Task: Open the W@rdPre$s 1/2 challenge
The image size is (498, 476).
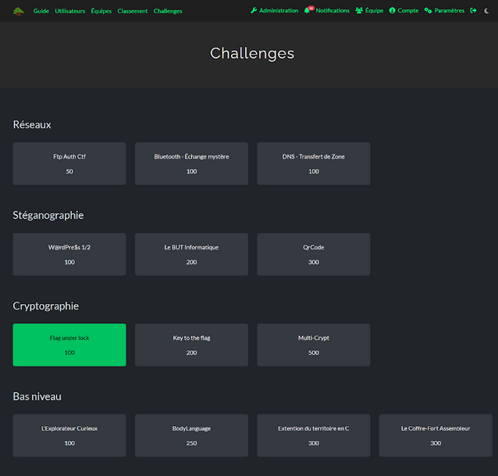Action: pyautogui.click(x=69, y=254)
